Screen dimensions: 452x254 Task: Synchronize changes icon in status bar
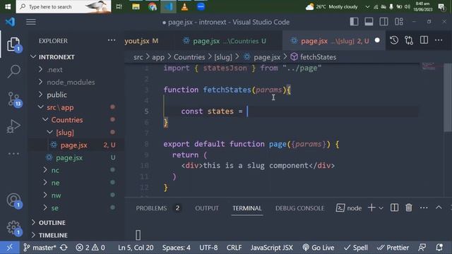pos(64,248)
